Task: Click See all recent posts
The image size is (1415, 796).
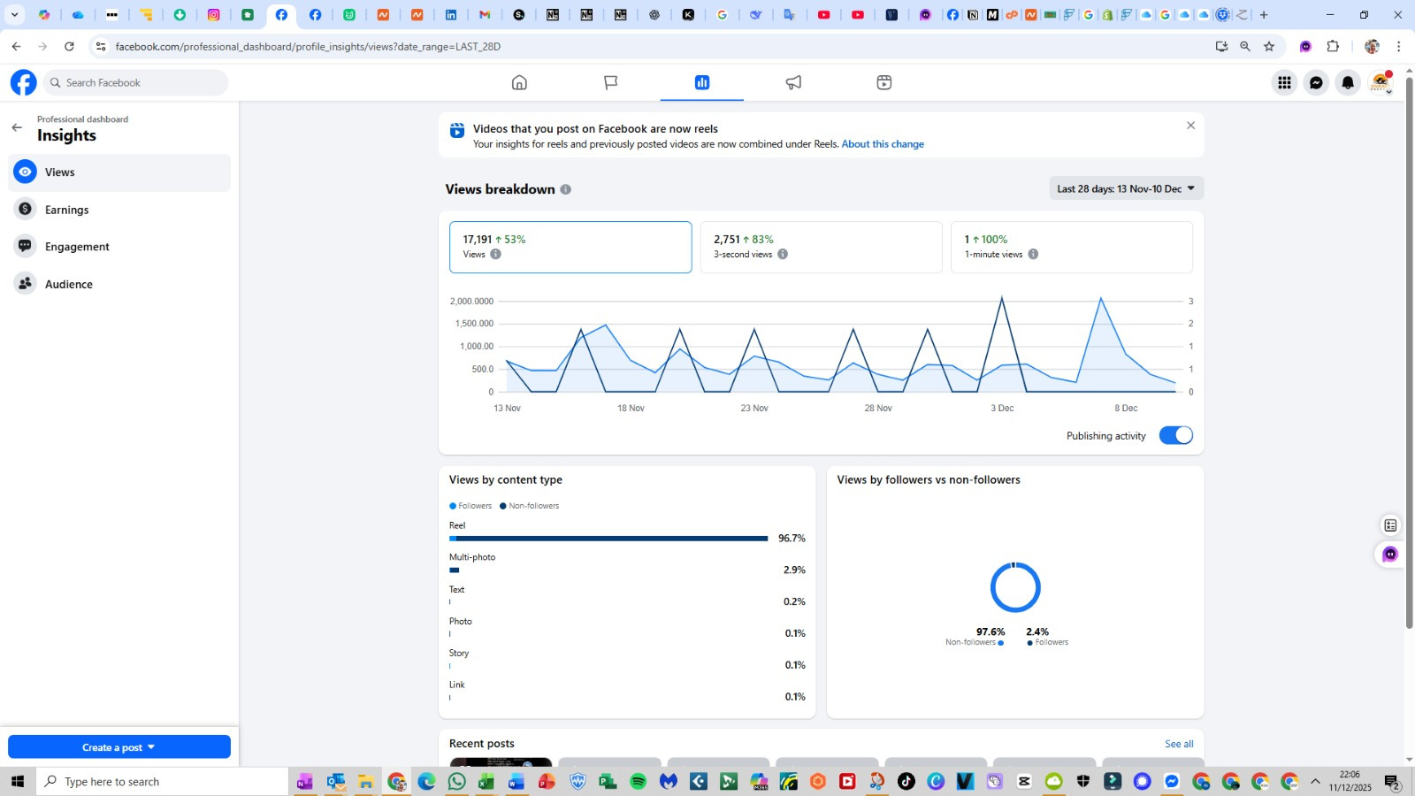Action: 1179,744
